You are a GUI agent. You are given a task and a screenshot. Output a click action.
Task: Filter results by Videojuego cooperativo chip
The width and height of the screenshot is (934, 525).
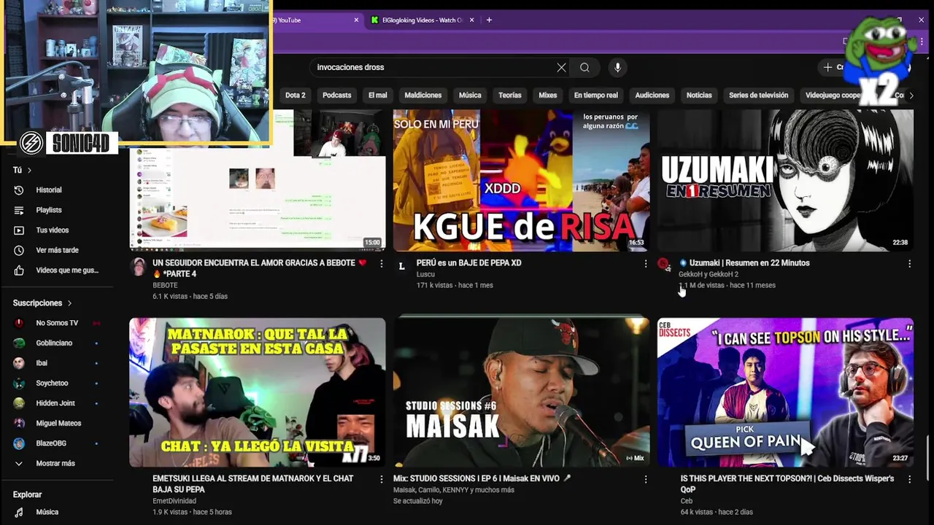[x=832, y=95]
